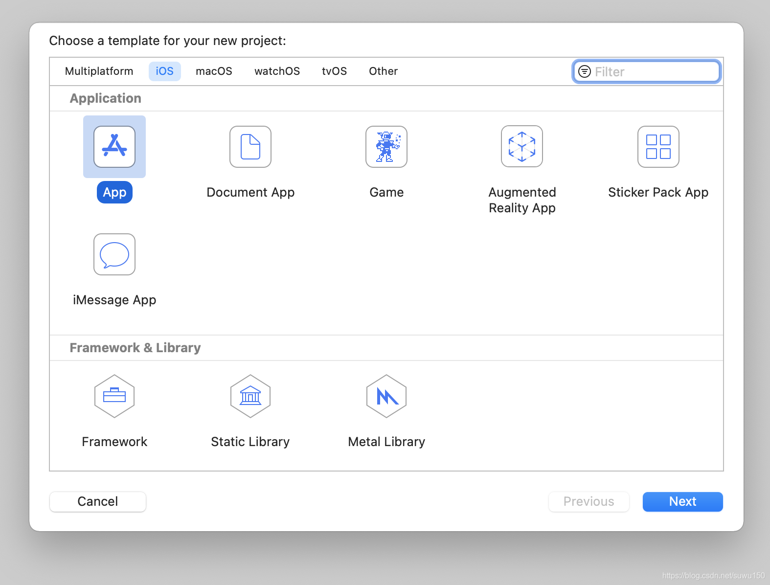This screenshot has height=585, width=770.
Task: Click the Previous button
Action: [x=589, y=501]
